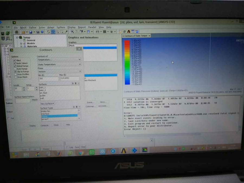This screenshot has height=183, width=244.
Task: Click the blue help icon in the toolbar
Action: [x=42, y=32]
